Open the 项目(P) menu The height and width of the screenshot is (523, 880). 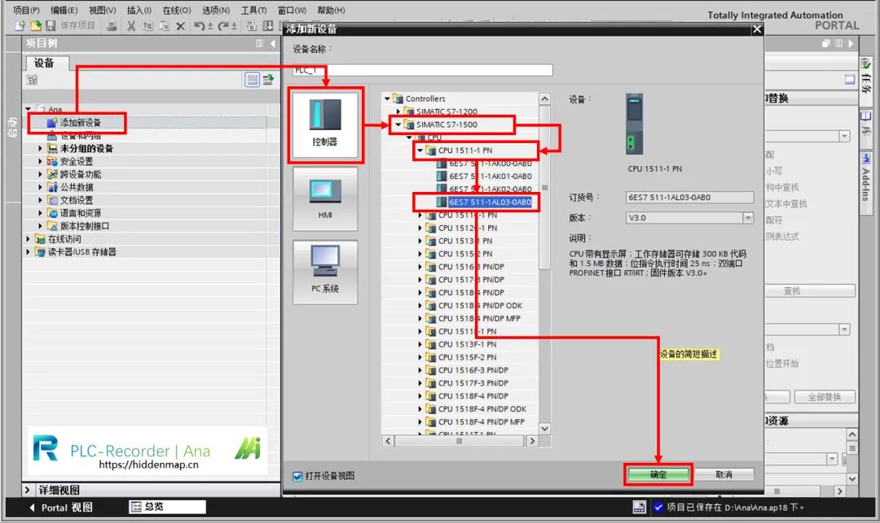point(26,10)
